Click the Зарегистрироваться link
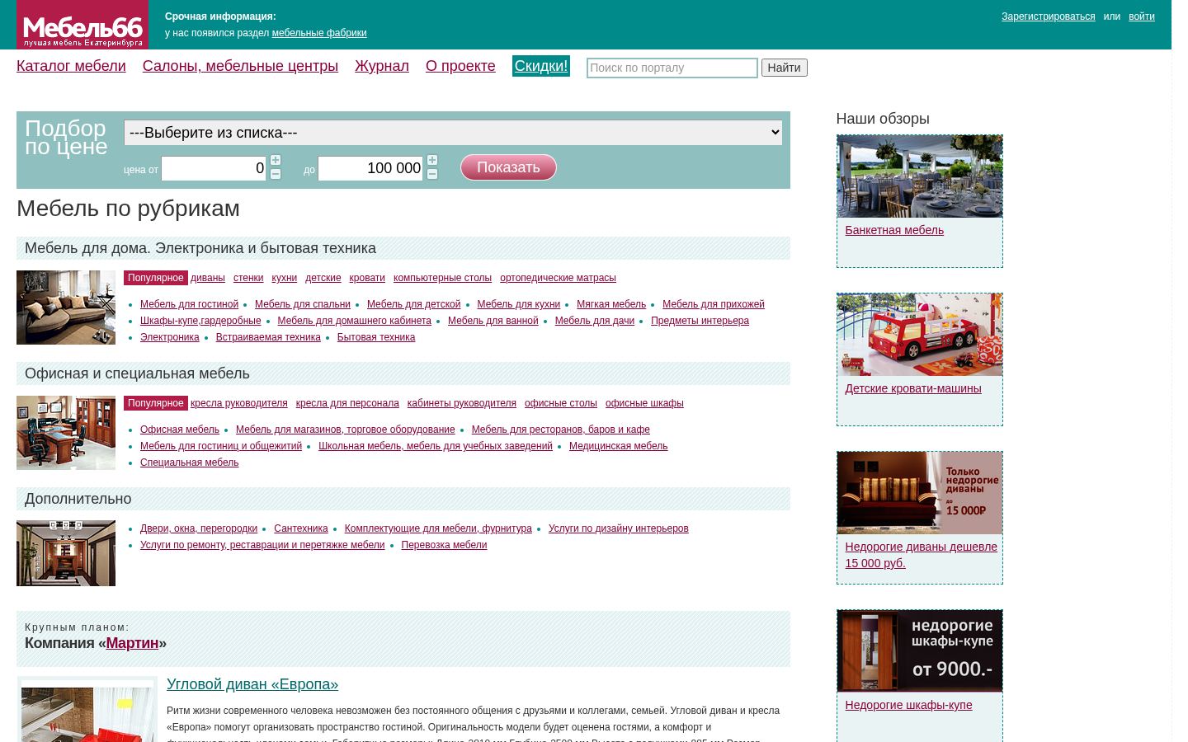Image resolution: width=1188 pixels, height=742 pixels. pos(1049,16)
